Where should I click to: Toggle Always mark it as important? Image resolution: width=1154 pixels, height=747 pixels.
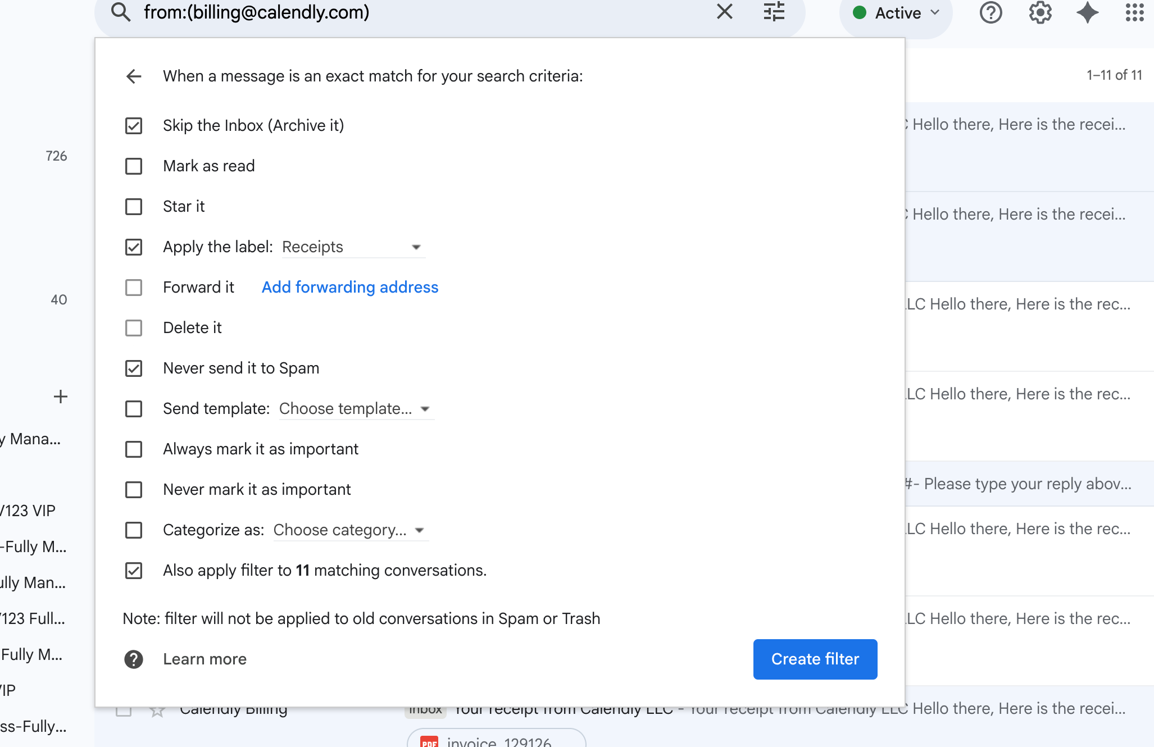pyautogui.click(x=134, y=449)
